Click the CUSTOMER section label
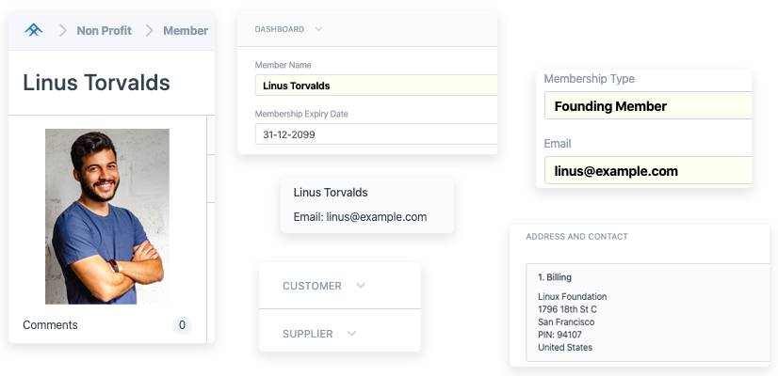The width and height of the screenshot is (778, 376). click(312, 286)
